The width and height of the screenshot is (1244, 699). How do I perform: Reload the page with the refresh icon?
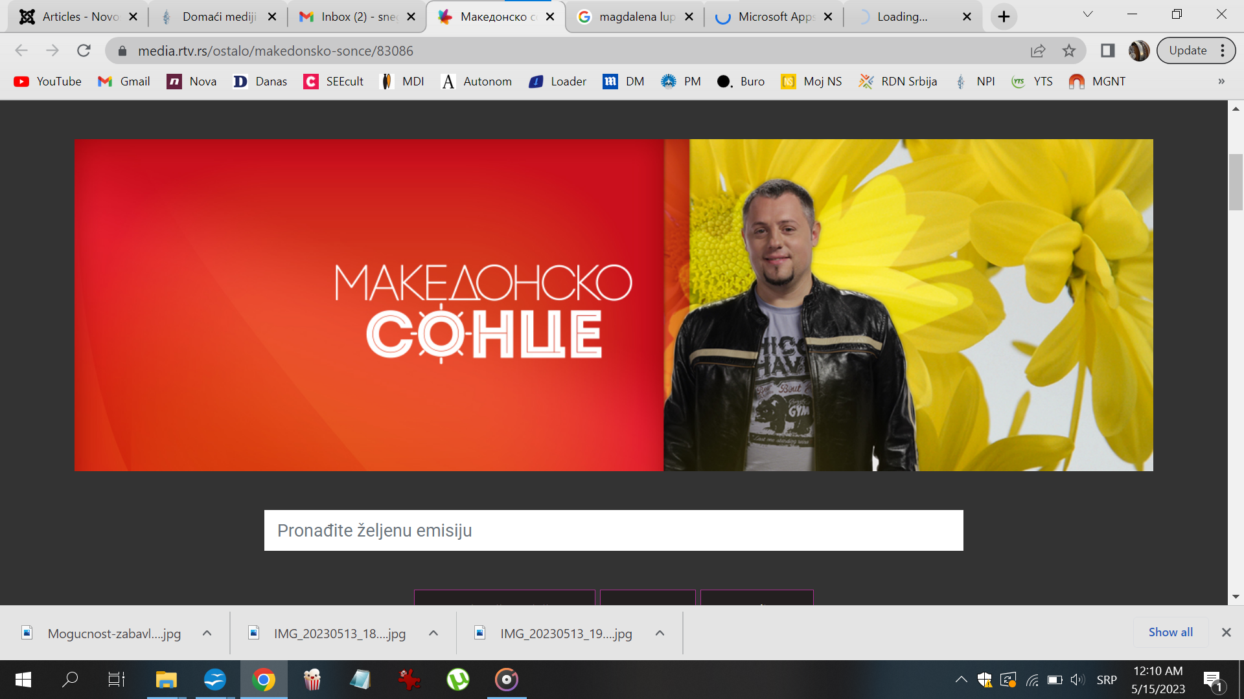84,50
